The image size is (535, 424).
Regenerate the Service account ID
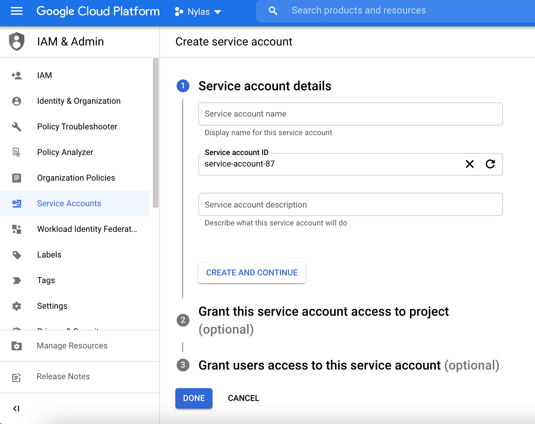tap(490, 164)
